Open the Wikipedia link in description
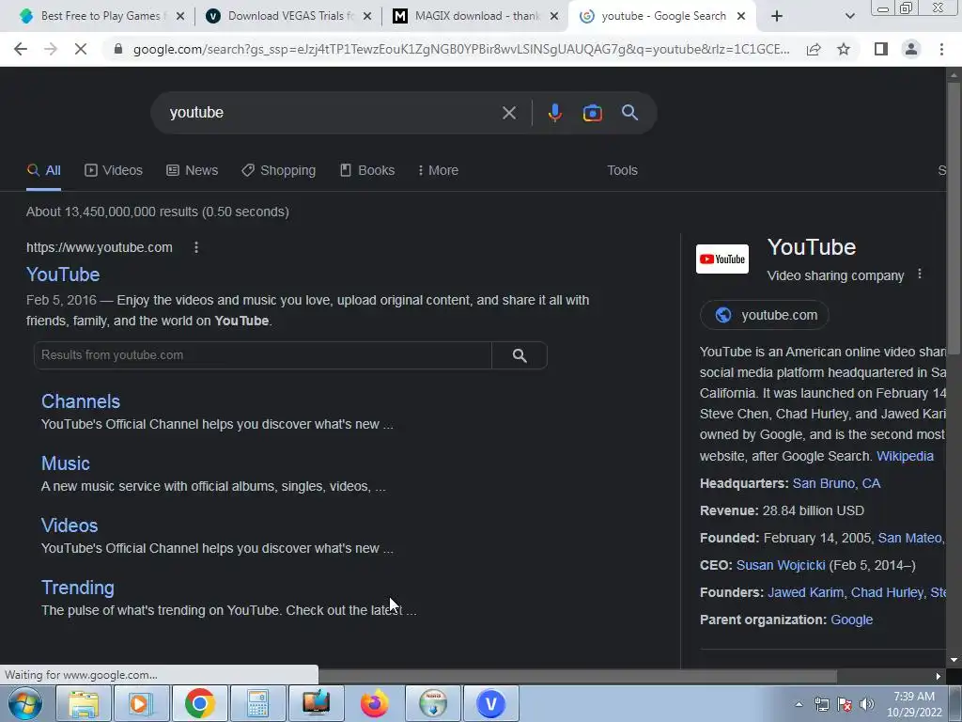Viewport: 962px width, 722px height. (x=905, y=456)
